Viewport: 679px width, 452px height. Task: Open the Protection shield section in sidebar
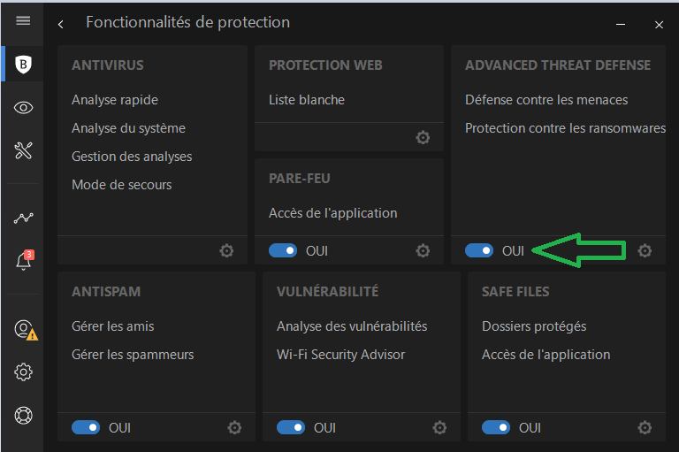click(x=23, y=65)
